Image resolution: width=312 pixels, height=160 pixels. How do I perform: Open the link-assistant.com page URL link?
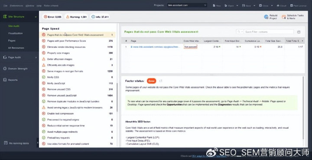point(156,47)
